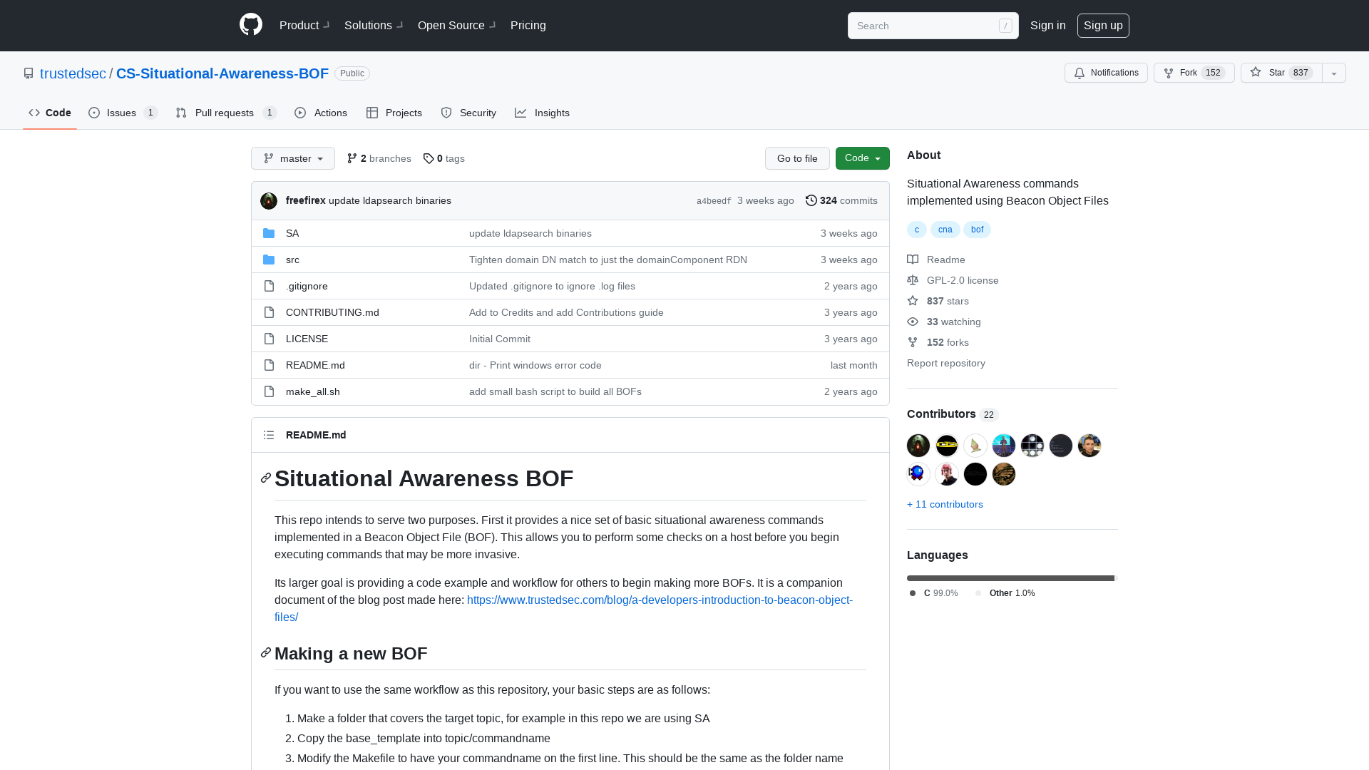Select the 'bof' topic tag
The width and height of the screenshot is (1369, 770).
click(977, 230)
